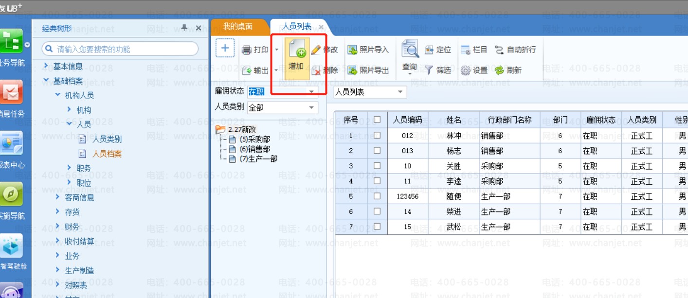The image size is (688, 298).
Task: Open 实施导航 sidebar icon
Action: (x=11, y=194)
